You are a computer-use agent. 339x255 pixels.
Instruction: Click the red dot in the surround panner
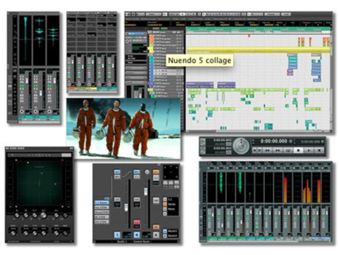tap(55, 184)
